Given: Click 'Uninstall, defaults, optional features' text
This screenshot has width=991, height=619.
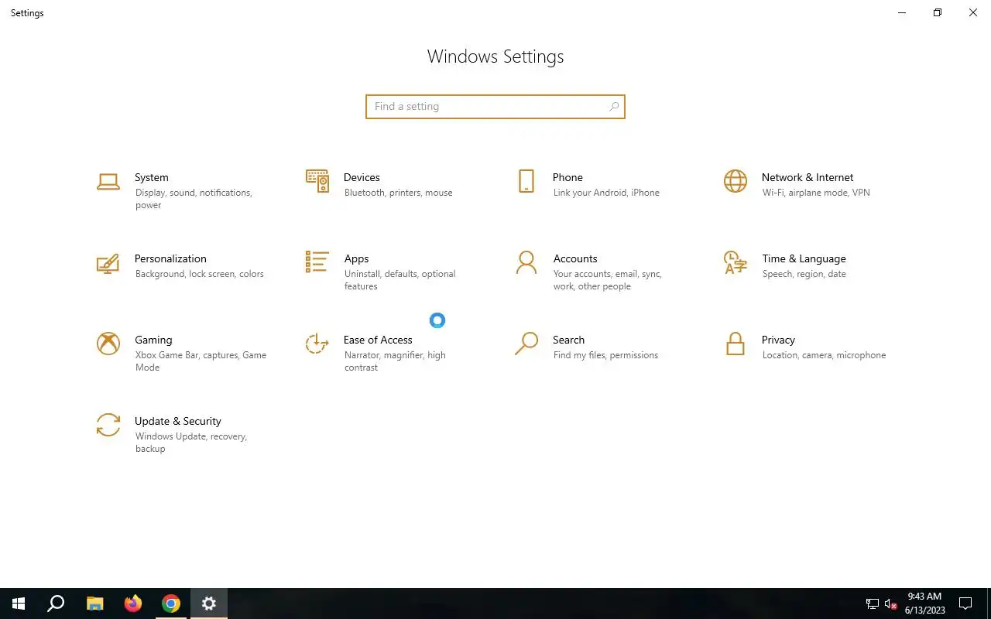Looking at the screenshot, I should click(x=399, y=280).
